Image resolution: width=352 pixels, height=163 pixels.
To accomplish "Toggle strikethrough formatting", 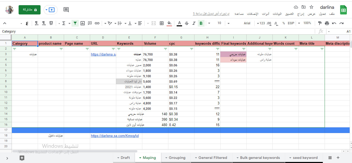I will click(186, 23).
